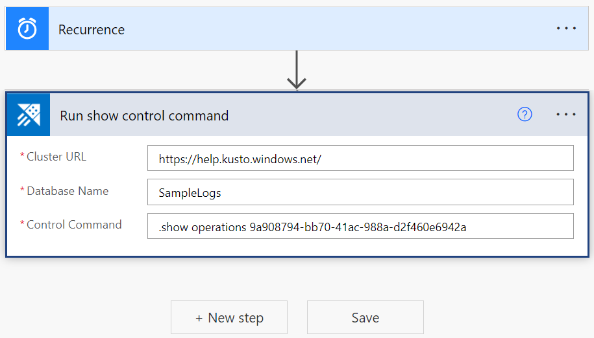Select the SampleLogs Database Name field
This screenshot has height=338, width=594.
[360, 192]
